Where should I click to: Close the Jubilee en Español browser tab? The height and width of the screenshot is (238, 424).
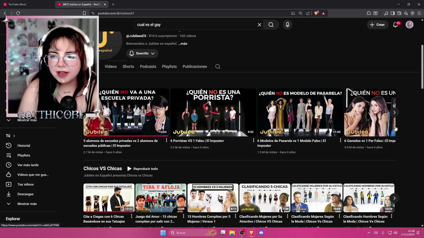point(105,4)
